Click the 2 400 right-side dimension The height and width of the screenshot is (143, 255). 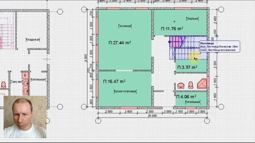[x=215, y=20]
